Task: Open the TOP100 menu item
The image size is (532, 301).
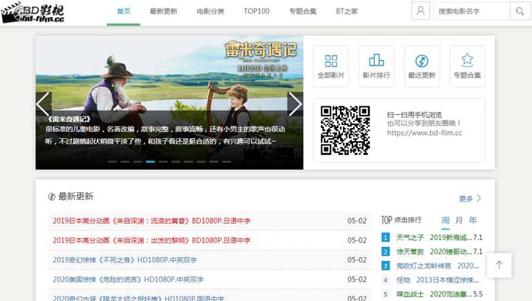Action: [257, 12]
